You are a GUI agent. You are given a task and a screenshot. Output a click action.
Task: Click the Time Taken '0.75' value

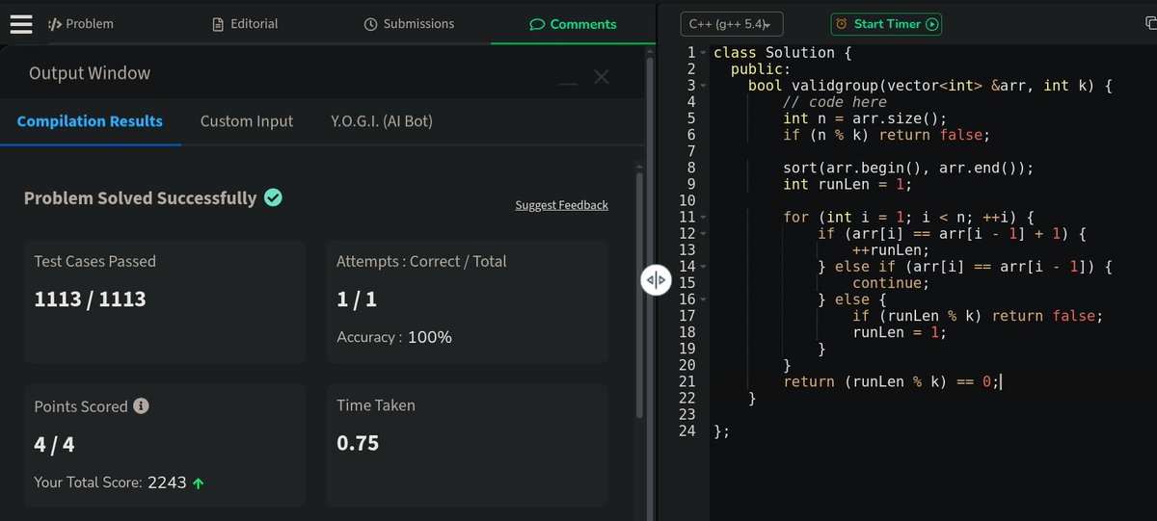(x=358, y=444)
